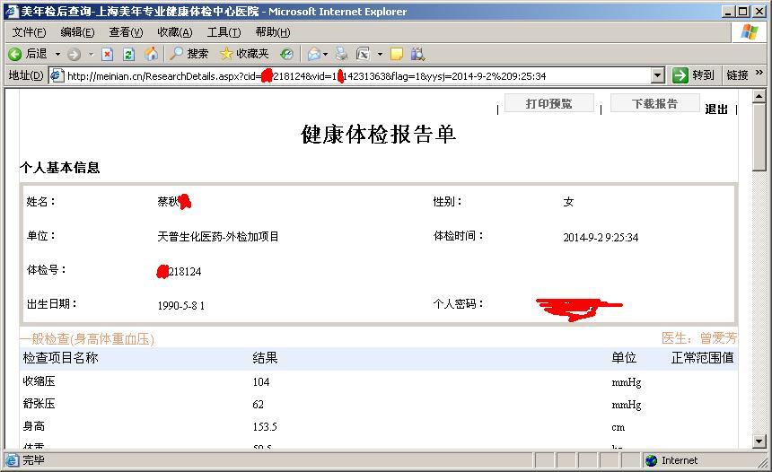The height and width of the screenshot is (472, 772).
Task: Click the Research binoculars icon
Action: click(417, 54)
